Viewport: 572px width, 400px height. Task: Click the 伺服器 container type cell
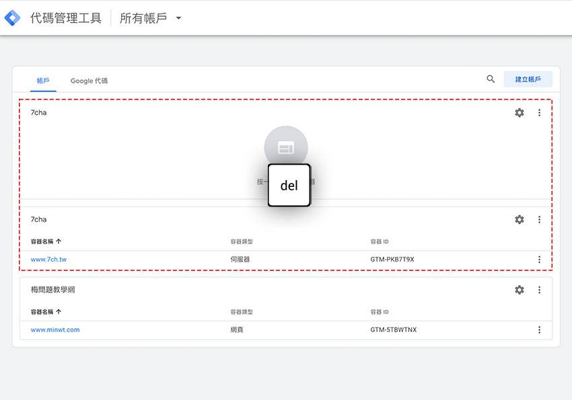tap(240, 259)
